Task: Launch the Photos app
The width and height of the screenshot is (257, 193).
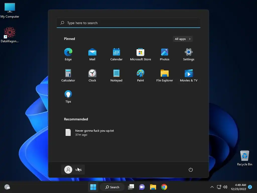Action: [165, 55]
